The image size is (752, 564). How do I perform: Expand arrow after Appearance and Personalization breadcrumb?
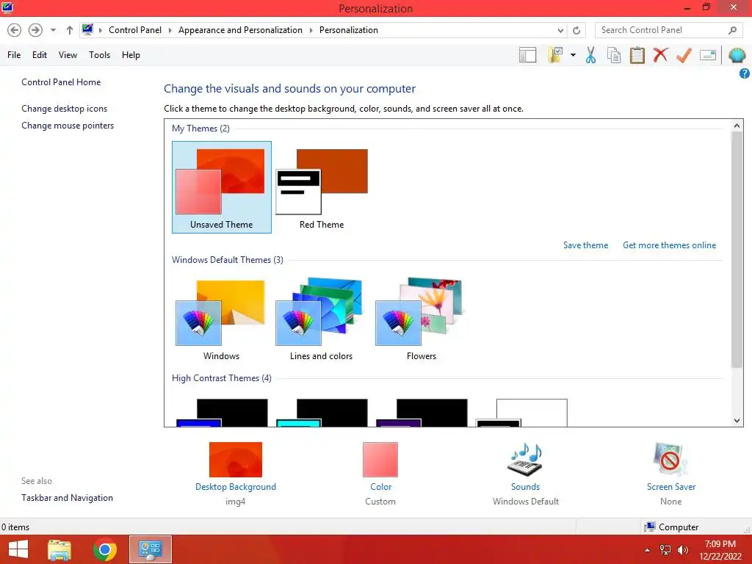pos(311,30)
